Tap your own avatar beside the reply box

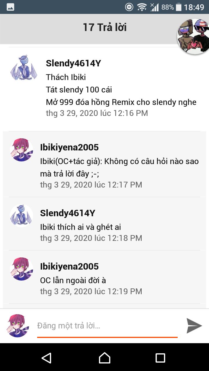pos(18,326)
